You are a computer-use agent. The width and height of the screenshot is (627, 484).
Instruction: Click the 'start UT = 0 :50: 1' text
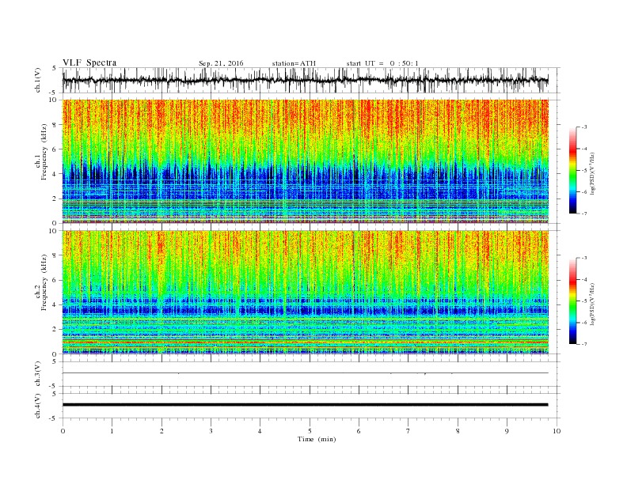coord(382,63)
